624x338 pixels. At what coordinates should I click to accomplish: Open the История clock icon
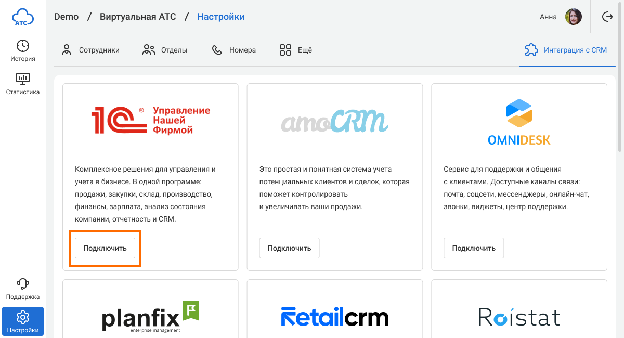(23, 46)
